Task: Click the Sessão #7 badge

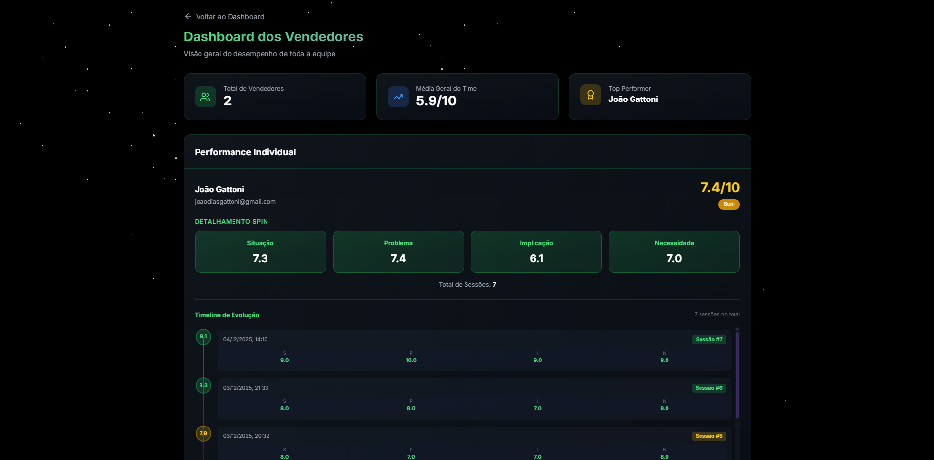Action: 708,339
